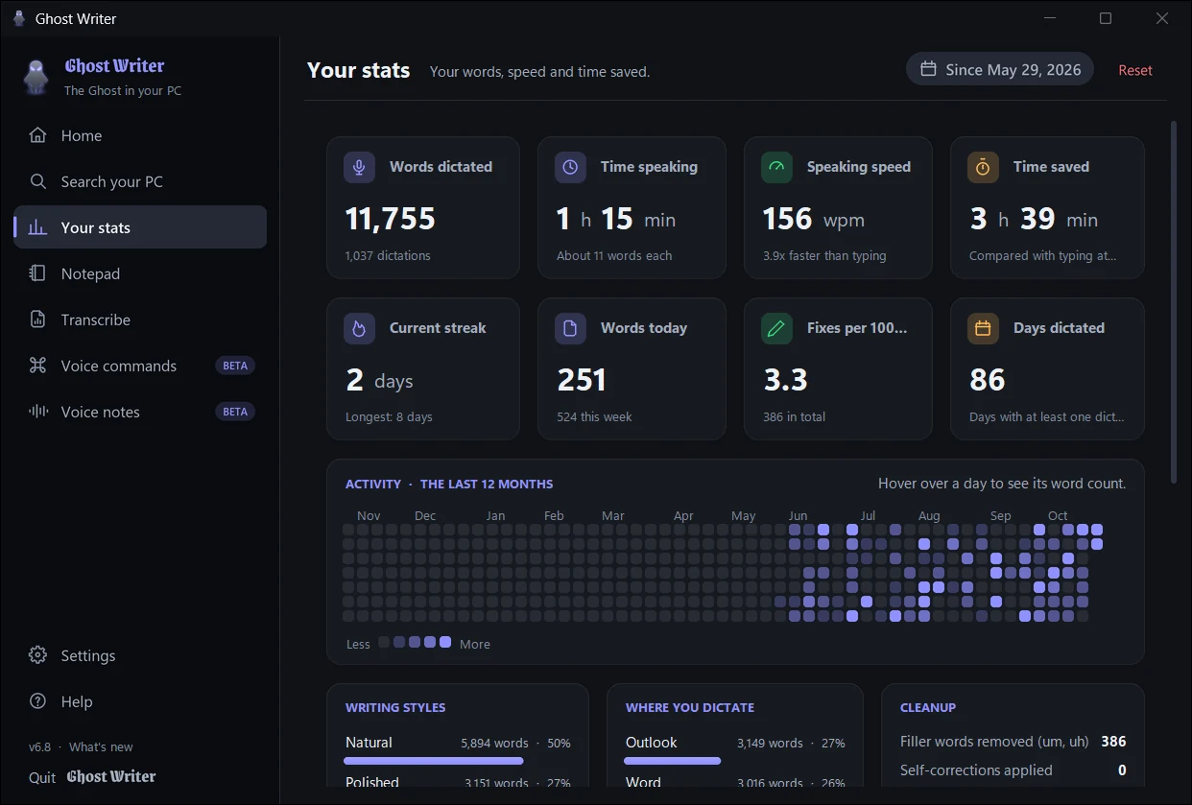Open the What's new link
This screenshot has width=1192, height=805.
coord(101,746)
